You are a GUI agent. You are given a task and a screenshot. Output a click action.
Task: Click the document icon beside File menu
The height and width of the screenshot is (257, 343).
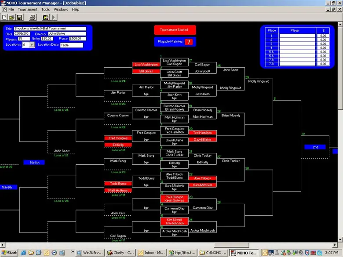(4, 9)
